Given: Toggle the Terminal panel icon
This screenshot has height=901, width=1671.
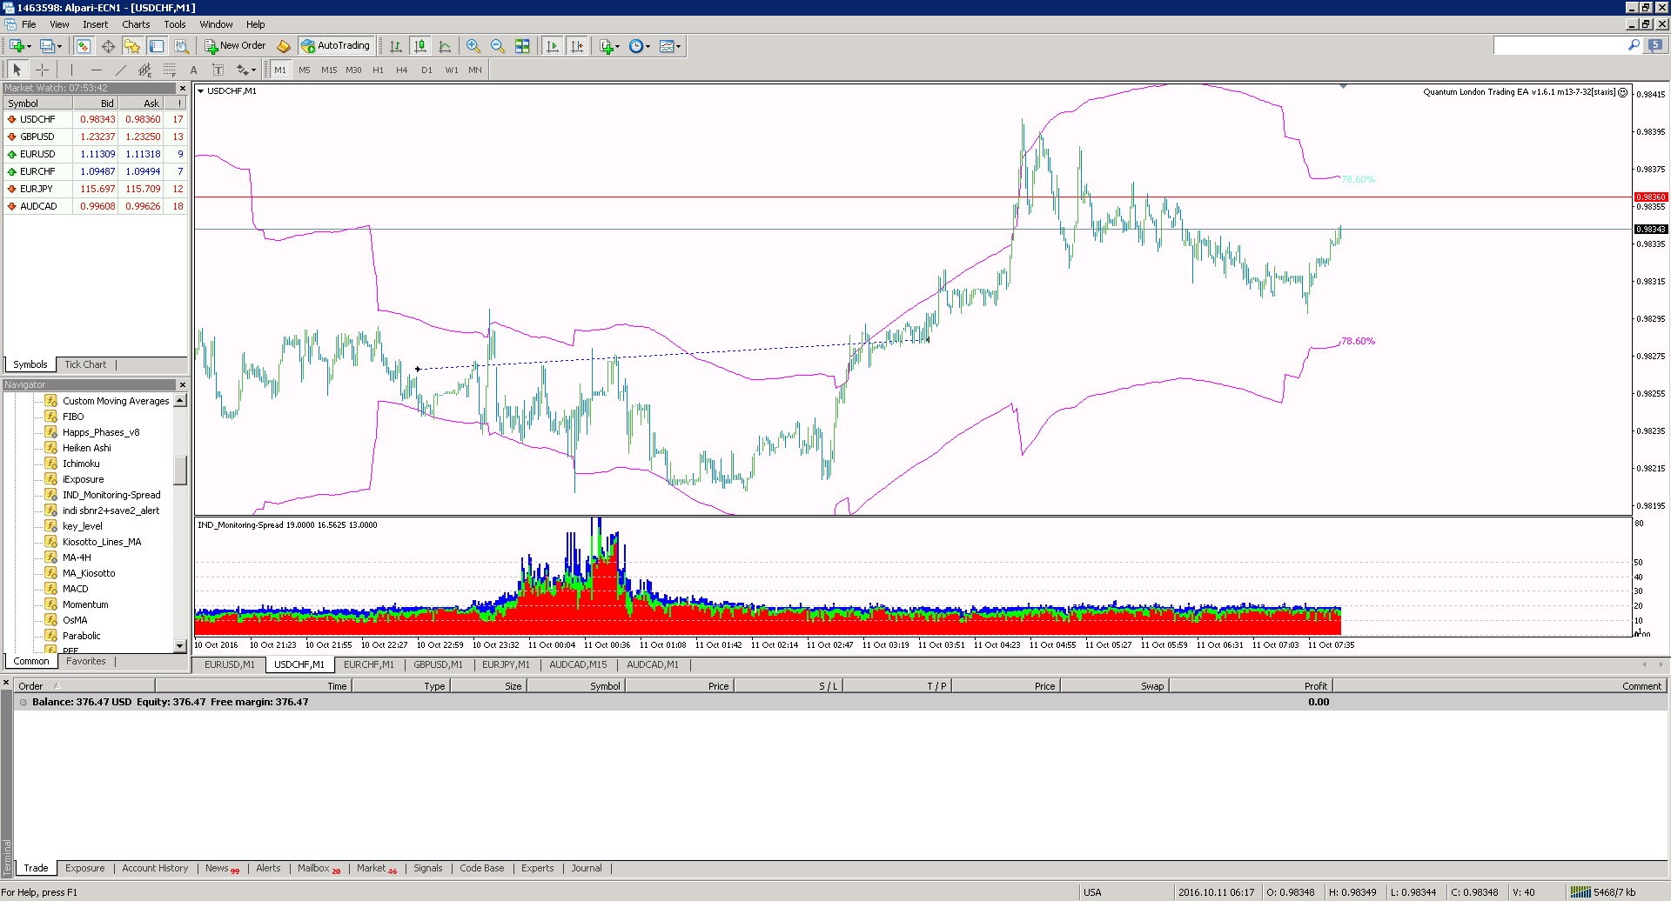Looking at the screenshot, I should pyautogui.click(x=157, y=46).
